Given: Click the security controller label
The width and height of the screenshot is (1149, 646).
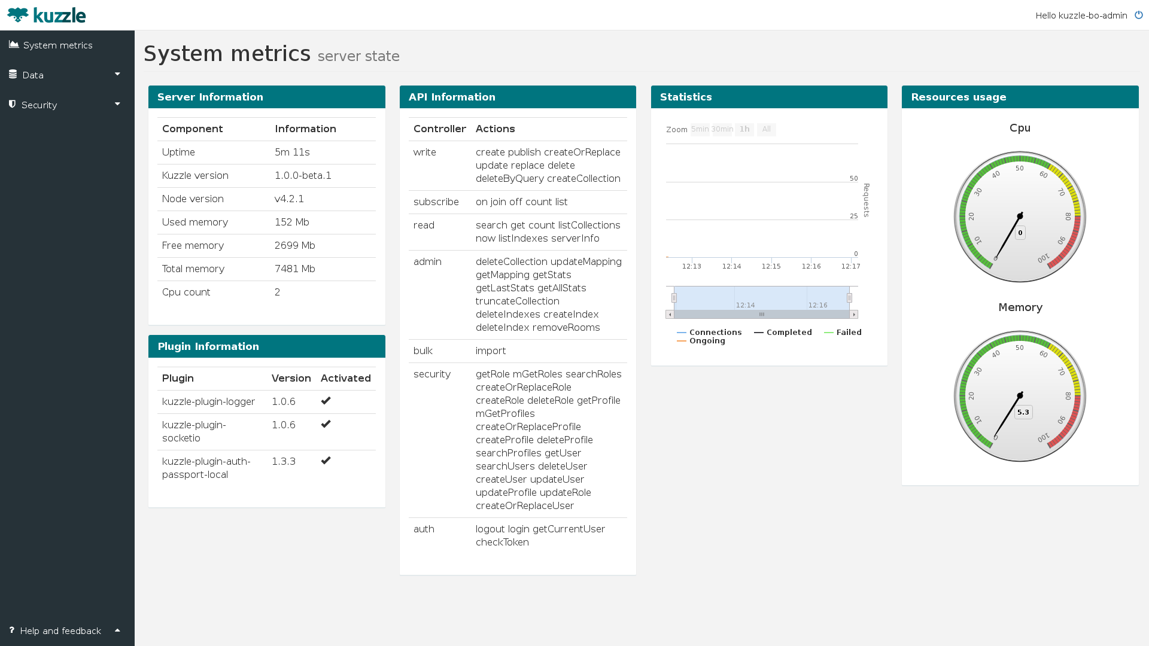Looking at the screenshot, I should [432, 374].
